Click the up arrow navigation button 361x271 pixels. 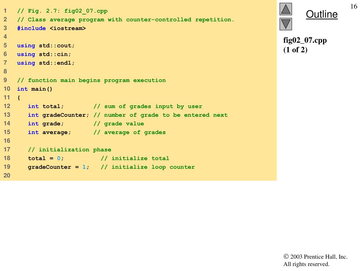[286, 9]
